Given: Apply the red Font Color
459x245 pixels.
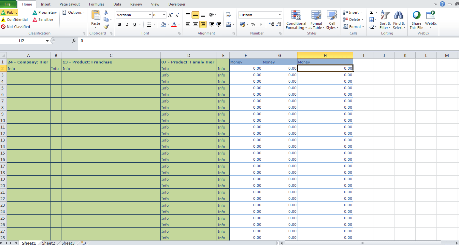Looking at the screenshot, I should (x=174, y=24).
